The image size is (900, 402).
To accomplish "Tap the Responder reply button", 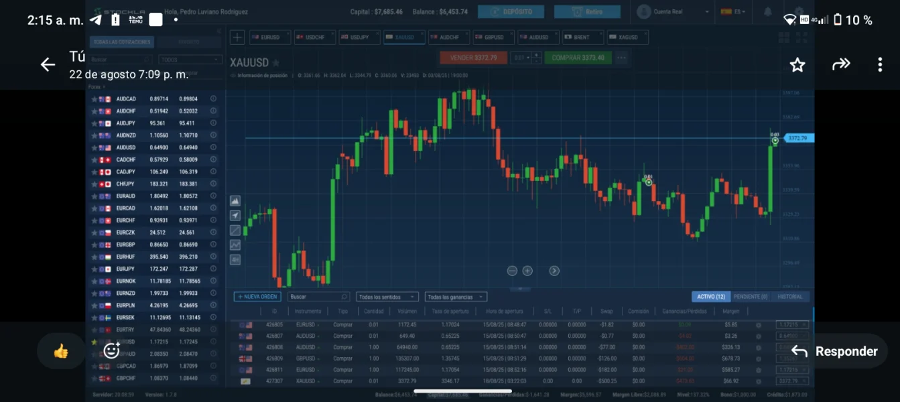I will [834, 351].
